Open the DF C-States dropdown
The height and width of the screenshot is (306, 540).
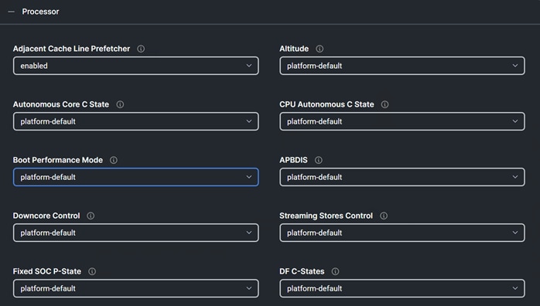(402, 288)
